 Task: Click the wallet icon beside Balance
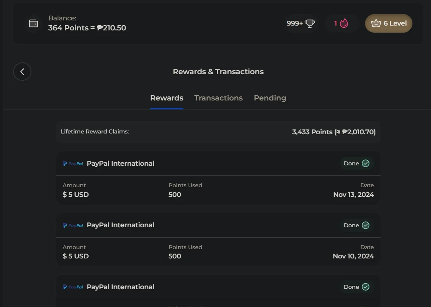tap(33, 23)
